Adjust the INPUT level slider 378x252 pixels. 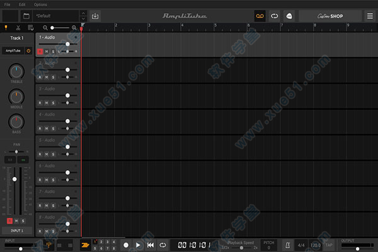pos(21,248)
